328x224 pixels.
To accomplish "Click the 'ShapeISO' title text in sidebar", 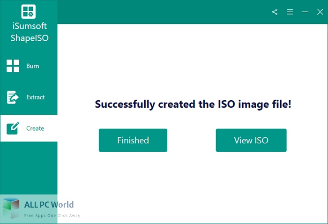I will [x=29, y=37].
